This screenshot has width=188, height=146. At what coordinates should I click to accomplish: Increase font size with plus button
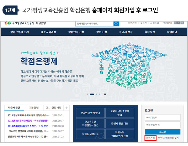pyautogui.click(x=182, y=23)
